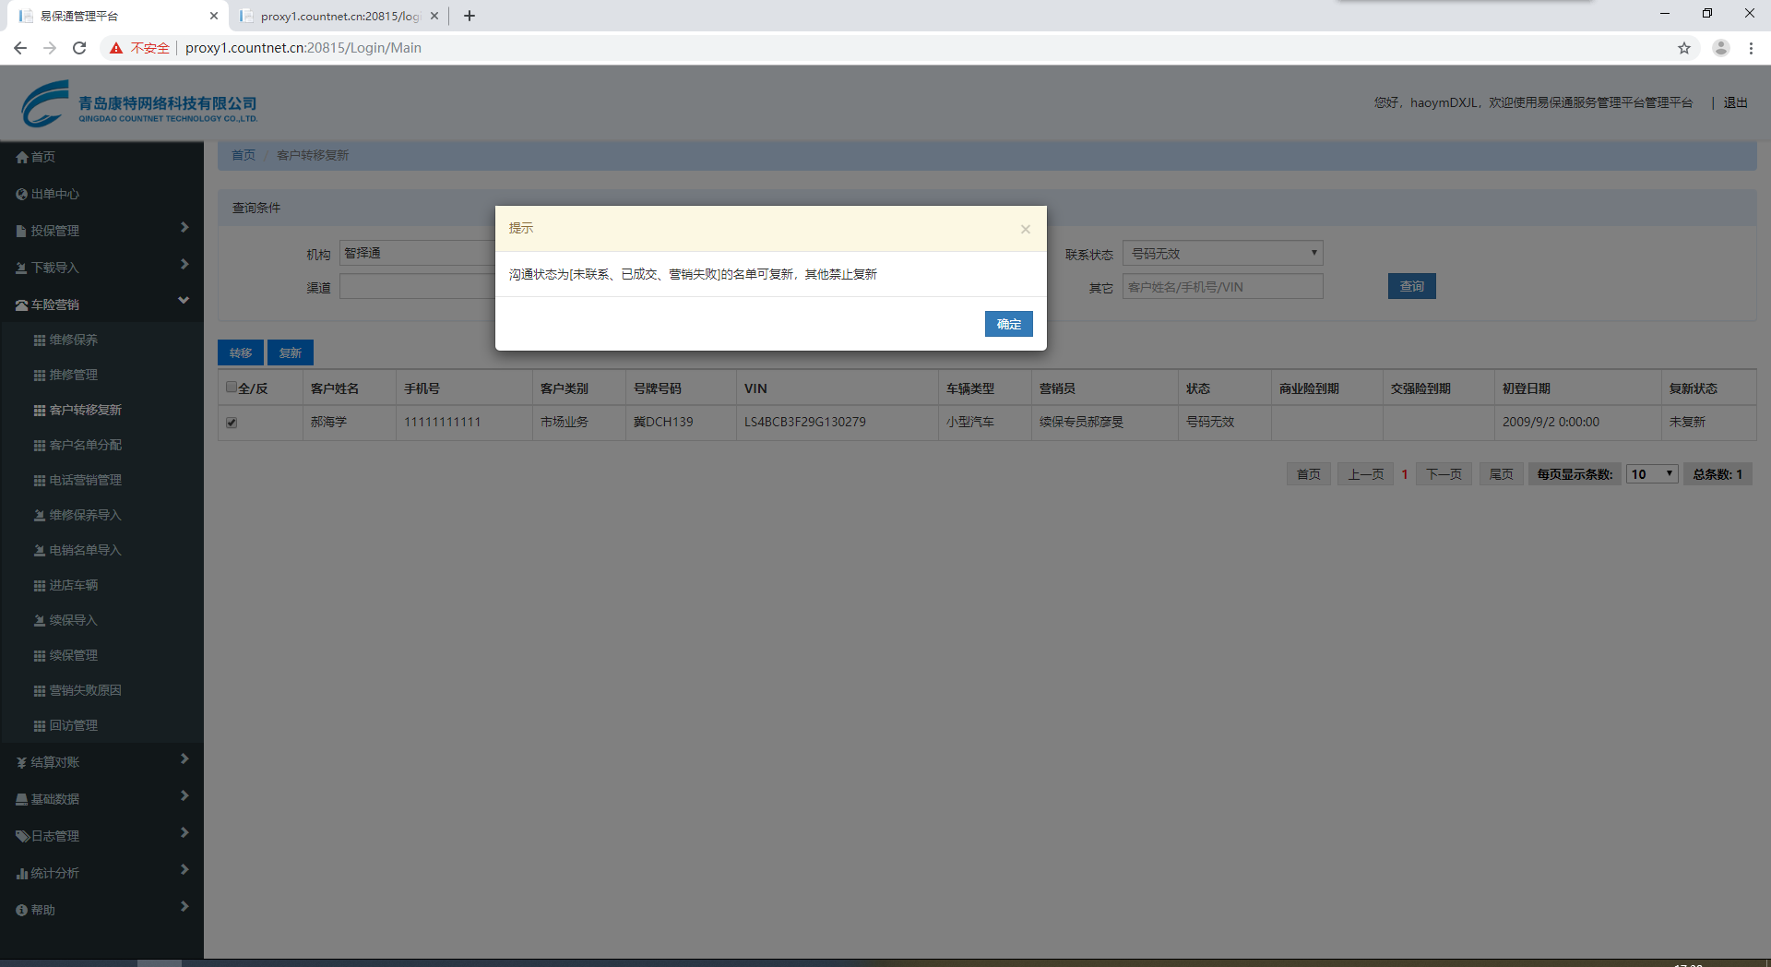This screenshot has height=967, width=1771.
Task: Click the 确定 button in the dialog
Action: click(x=1008, y=324)
